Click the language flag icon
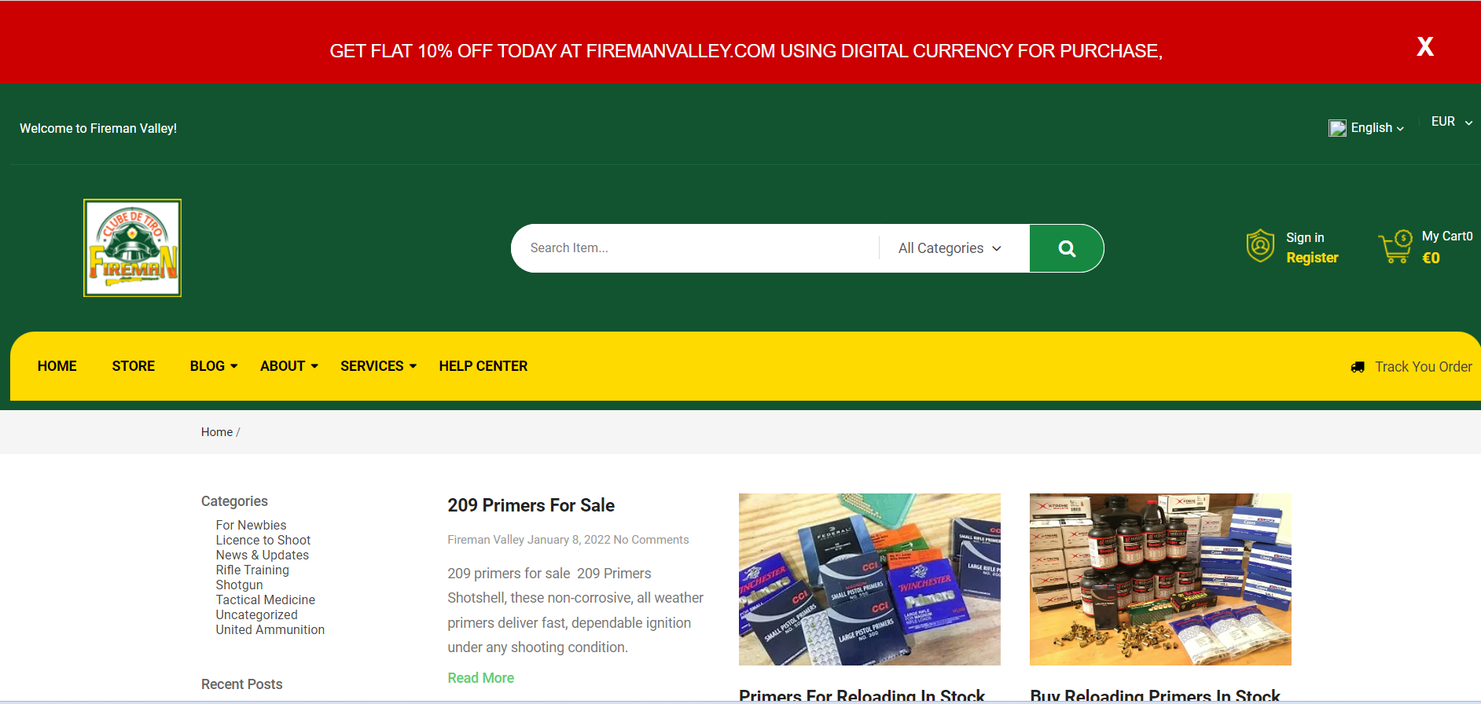The width and height of the screenshot is (1481, 704). (1337, 128)
